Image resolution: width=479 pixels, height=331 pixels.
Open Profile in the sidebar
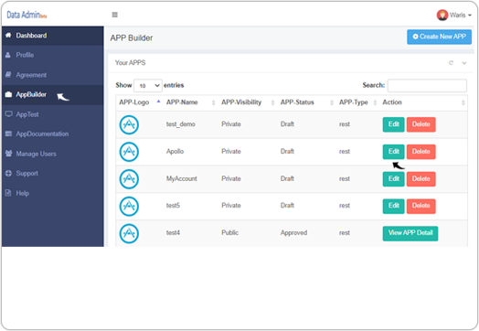(x=52, y=56)
